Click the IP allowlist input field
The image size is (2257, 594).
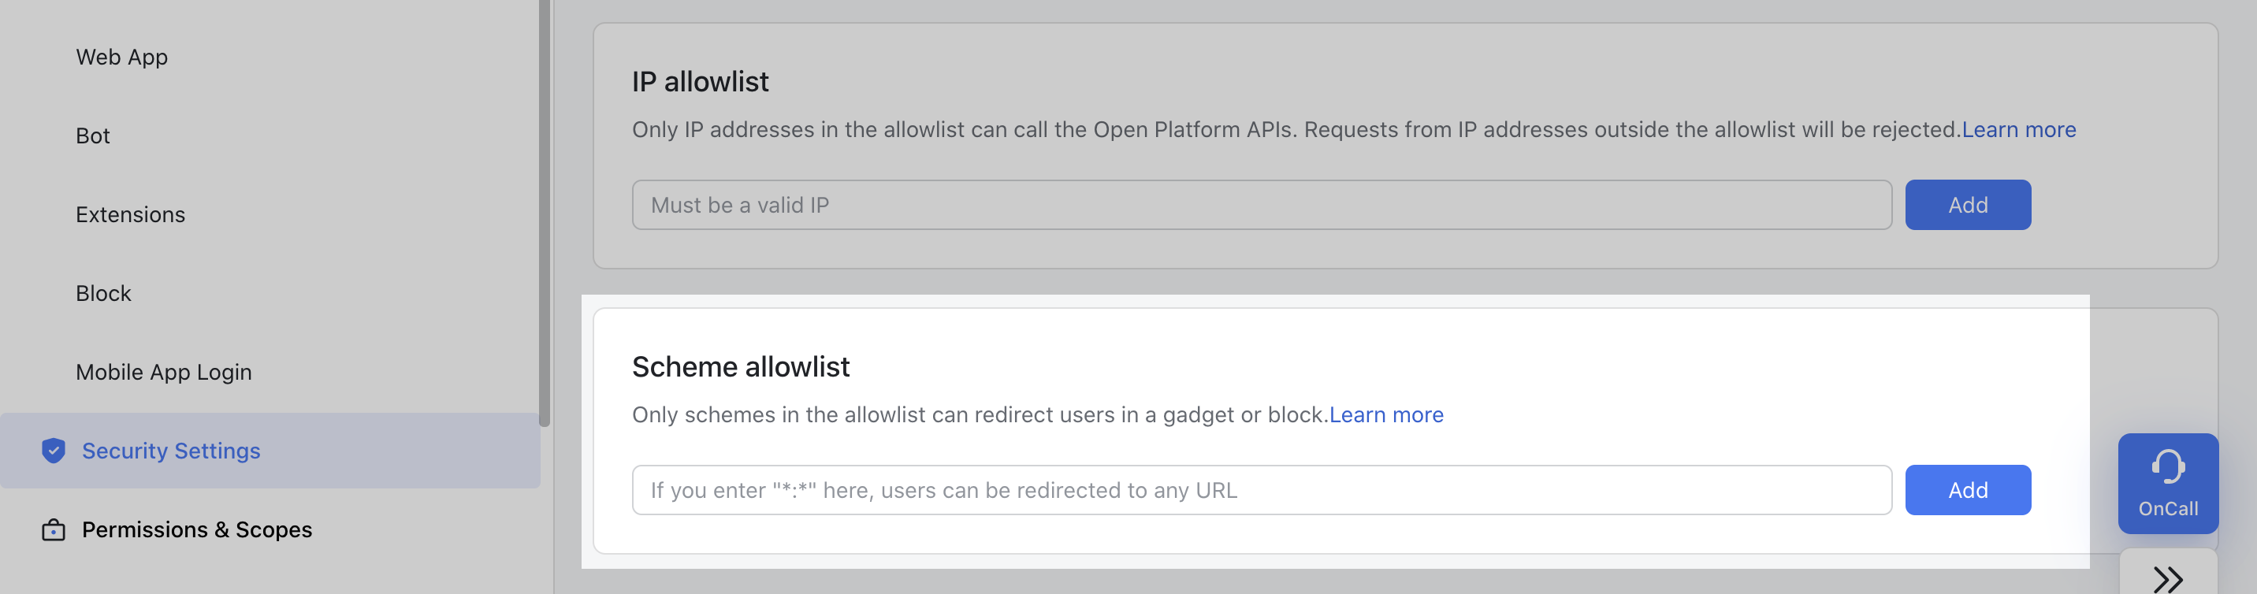point(1262,205)
